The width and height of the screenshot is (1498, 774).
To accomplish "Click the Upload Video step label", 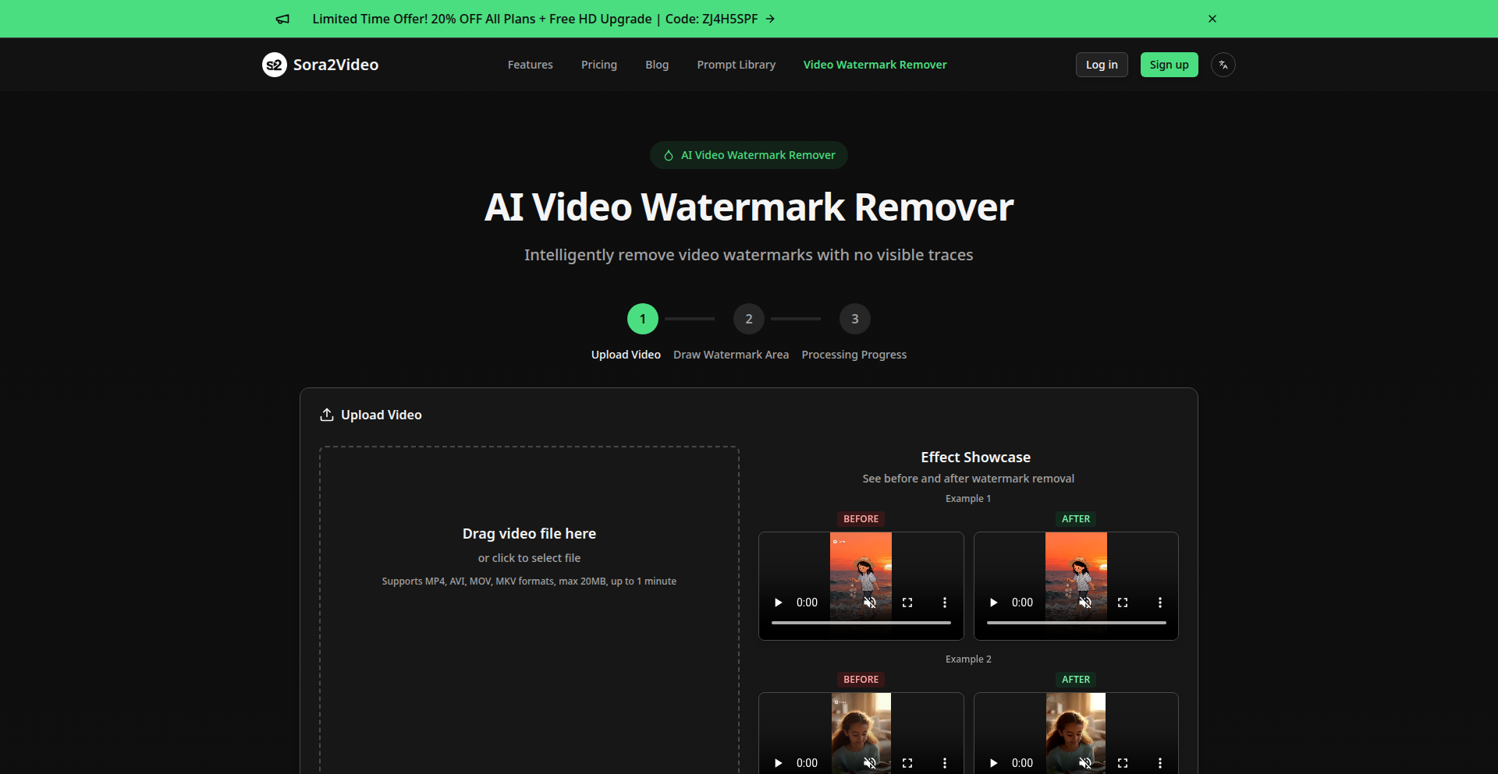I will [626, 355].
